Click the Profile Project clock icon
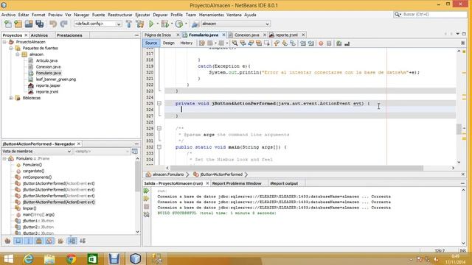The width and height of the screenshot is (472, 265). pos(179,24)
